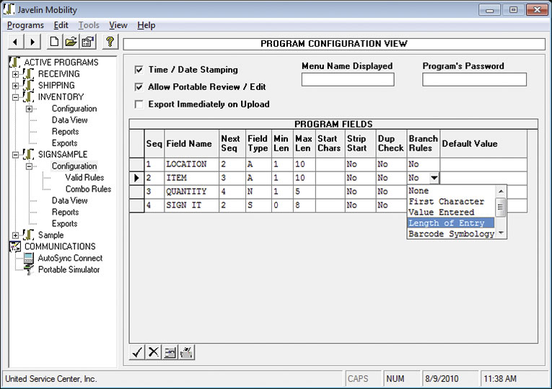The height and width of the screenshot is (389, 552).
Task: Open Data View under INVENTORY
Action: coord(70,120)
